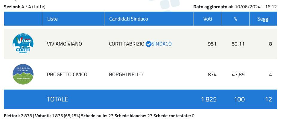Click the blue SINDACO label

(162, 44)
